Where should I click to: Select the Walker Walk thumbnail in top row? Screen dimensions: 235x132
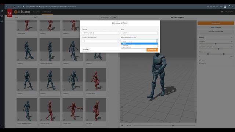coord(27,26)
